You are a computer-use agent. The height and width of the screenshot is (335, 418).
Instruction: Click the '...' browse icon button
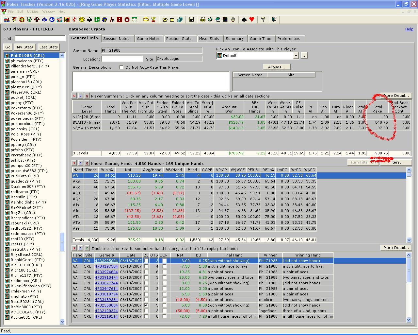click(304, 56)
